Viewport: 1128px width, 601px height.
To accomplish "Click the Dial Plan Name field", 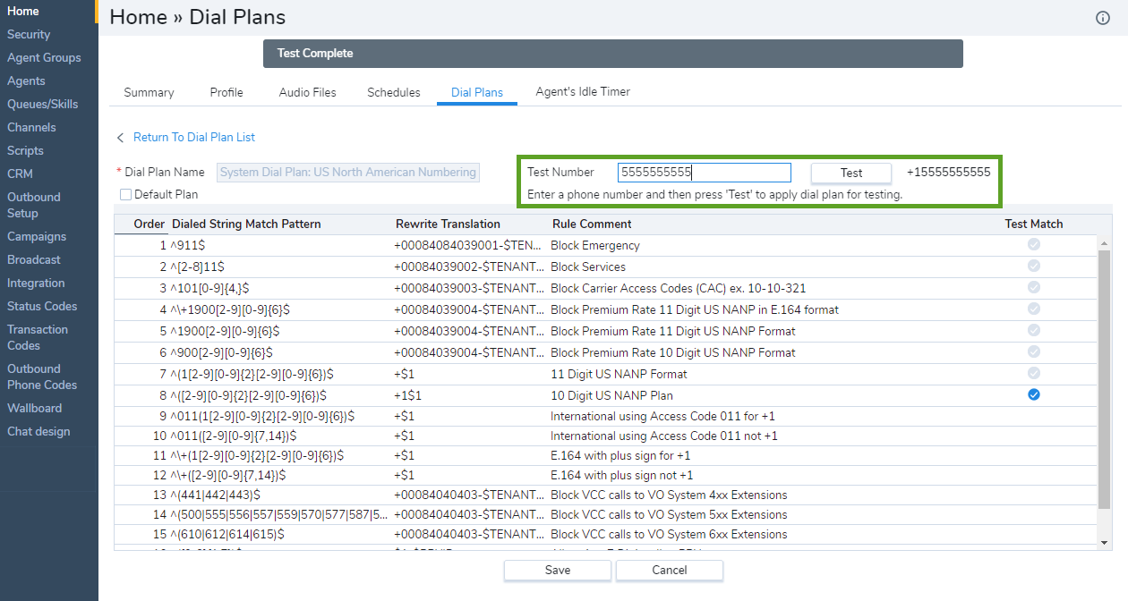I will click(x=348, y=173).
